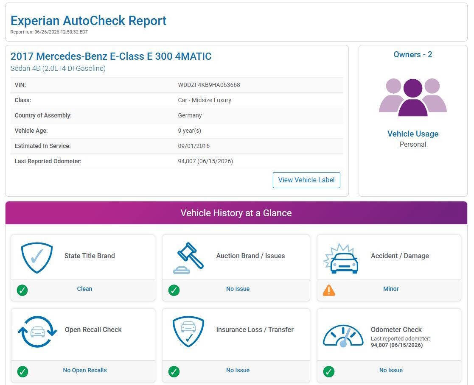
Task: Click the Odometer Check gauge icon
Action: coord(343,336)
